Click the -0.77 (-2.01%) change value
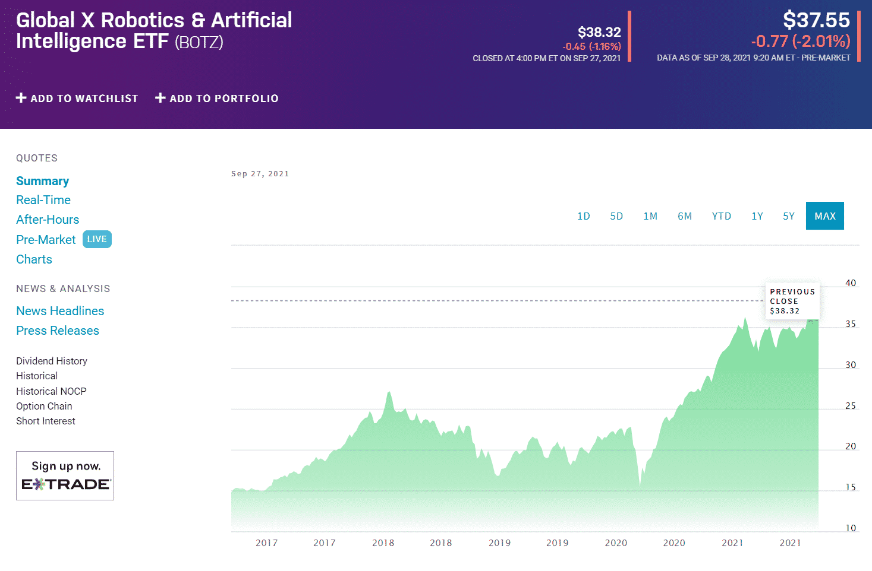Image resolution: width=872 pixels, height=571 pixels. click(x=800, y=41)
